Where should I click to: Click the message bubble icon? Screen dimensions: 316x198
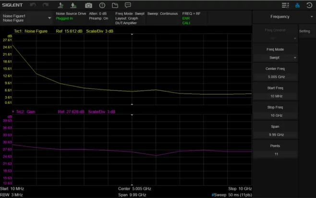click(x=128, y=5)
